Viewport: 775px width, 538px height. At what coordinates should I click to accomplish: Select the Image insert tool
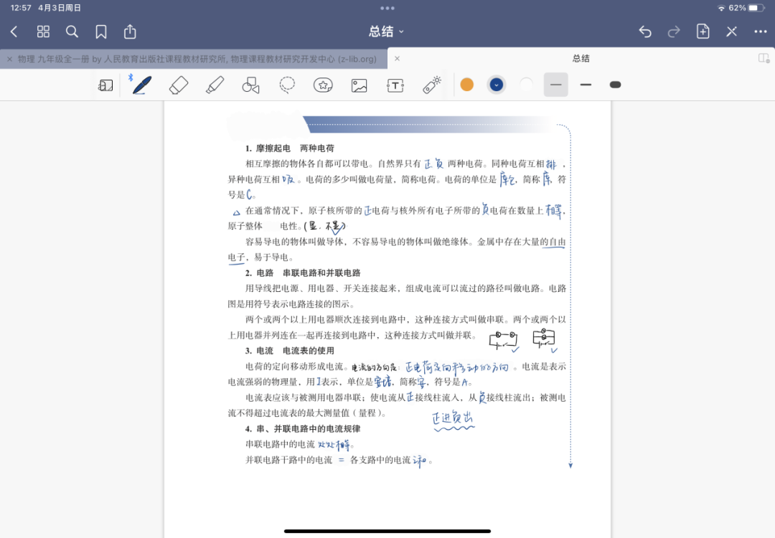pos(359,85)
